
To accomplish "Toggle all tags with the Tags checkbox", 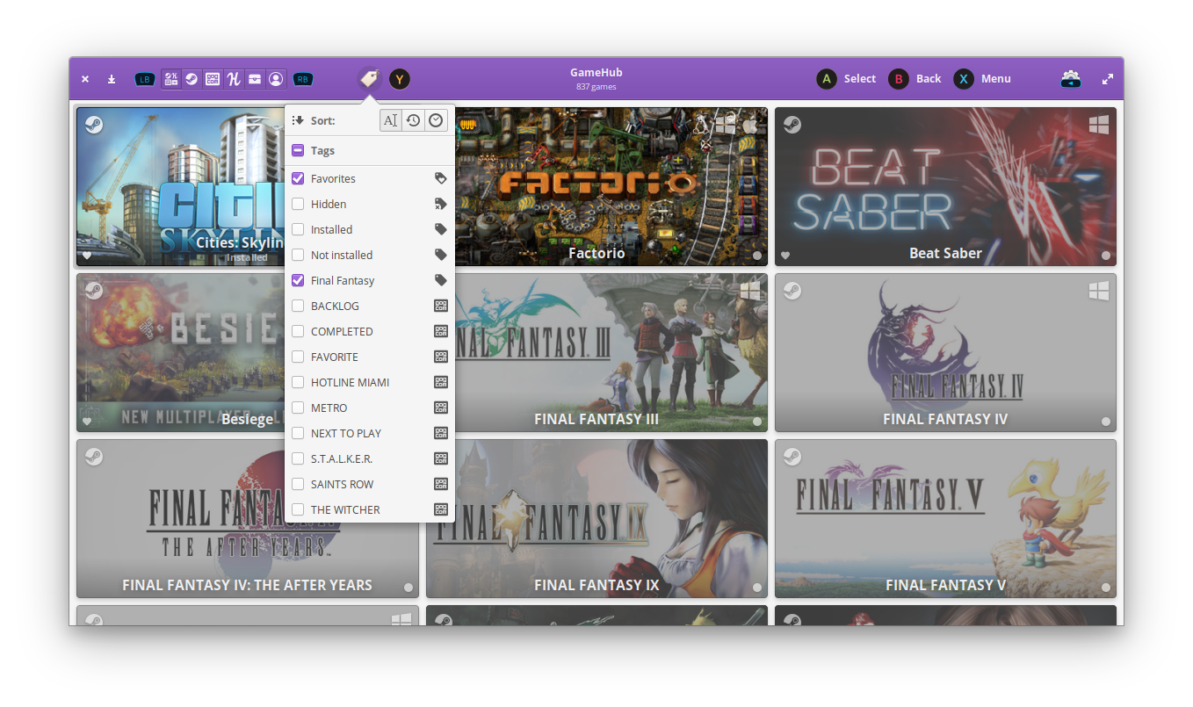I will pos(298,150).
